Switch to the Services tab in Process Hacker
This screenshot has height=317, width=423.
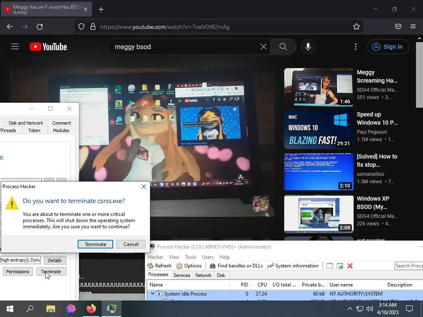[182, 275]
